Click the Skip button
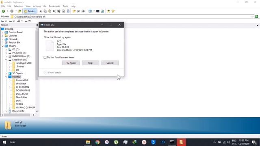260x146 pixels. (90, 63)
